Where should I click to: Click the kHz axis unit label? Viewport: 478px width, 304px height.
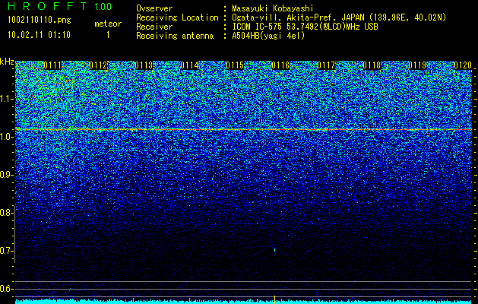[x=7, y=62]
